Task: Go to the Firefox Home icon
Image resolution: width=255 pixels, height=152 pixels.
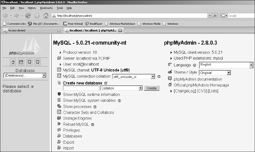Action: pos(46,16)
